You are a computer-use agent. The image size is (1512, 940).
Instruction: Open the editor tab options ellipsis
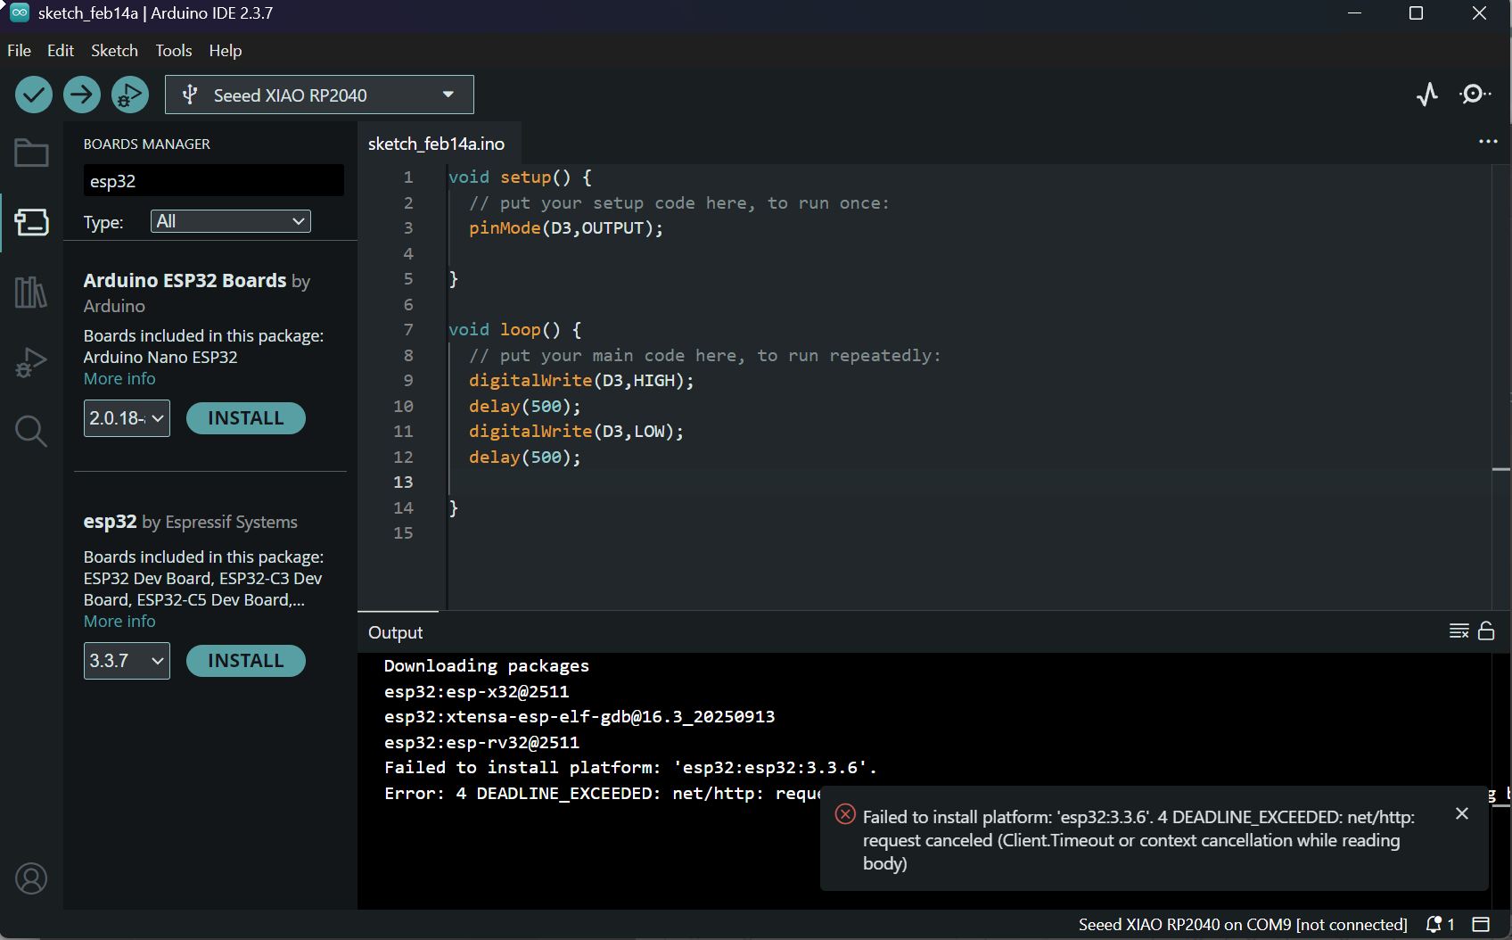pos(1488,142)
